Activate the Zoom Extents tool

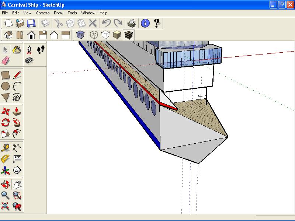6,206
